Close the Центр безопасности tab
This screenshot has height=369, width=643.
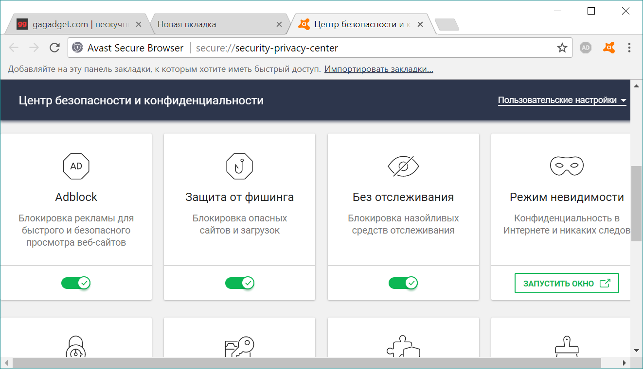pos(420,24)
